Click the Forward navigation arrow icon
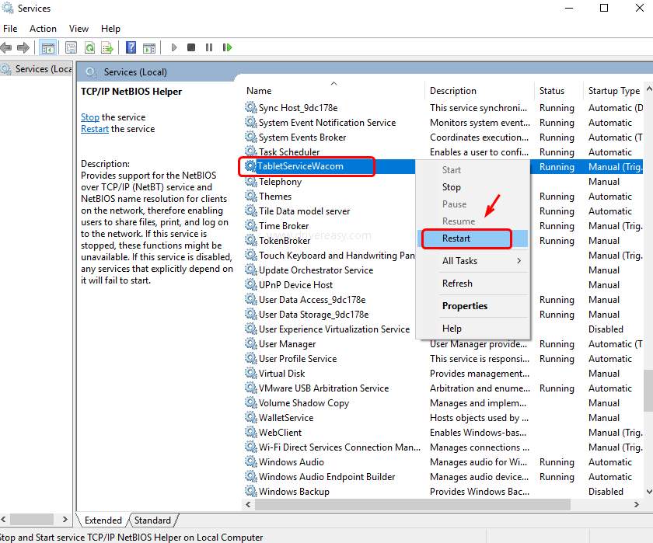 point(26,47)
